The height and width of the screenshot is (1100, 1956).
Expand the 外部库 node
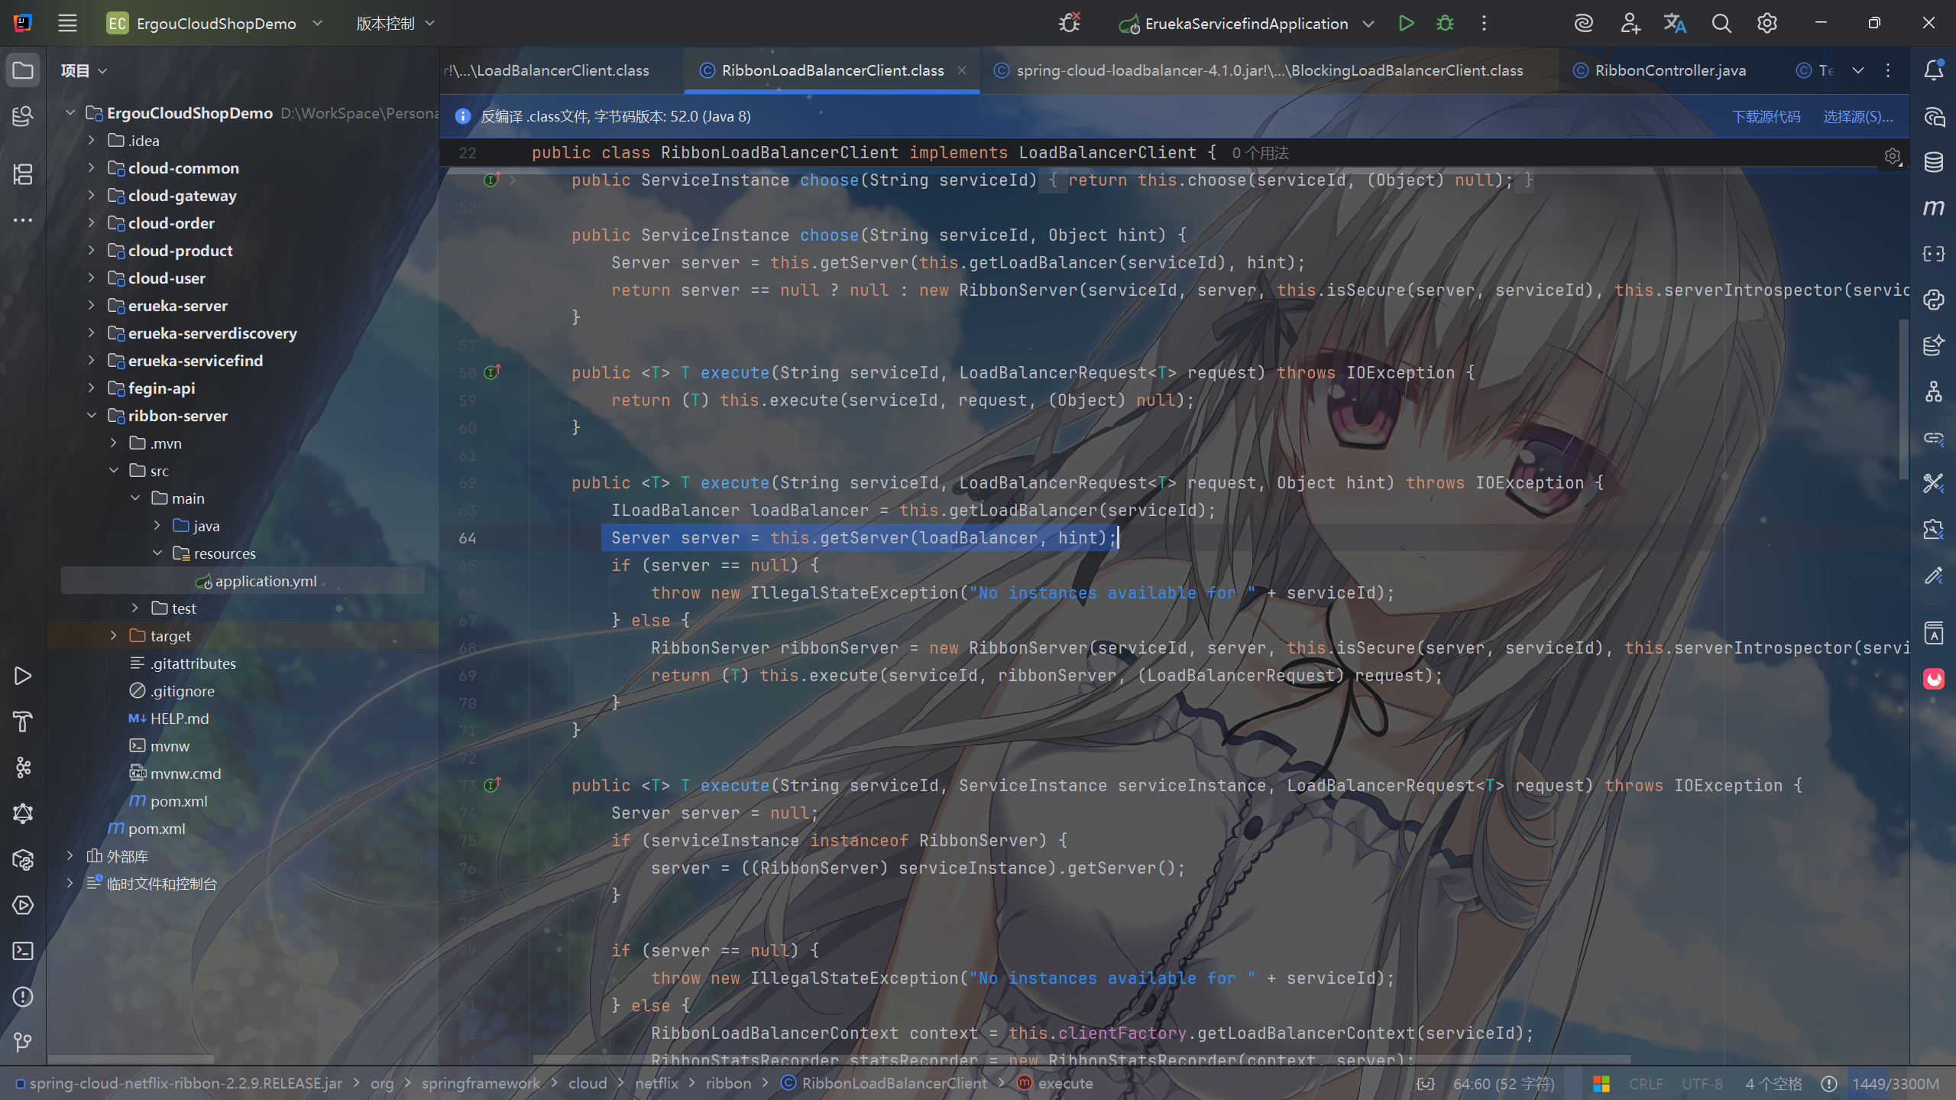point(70,855)
